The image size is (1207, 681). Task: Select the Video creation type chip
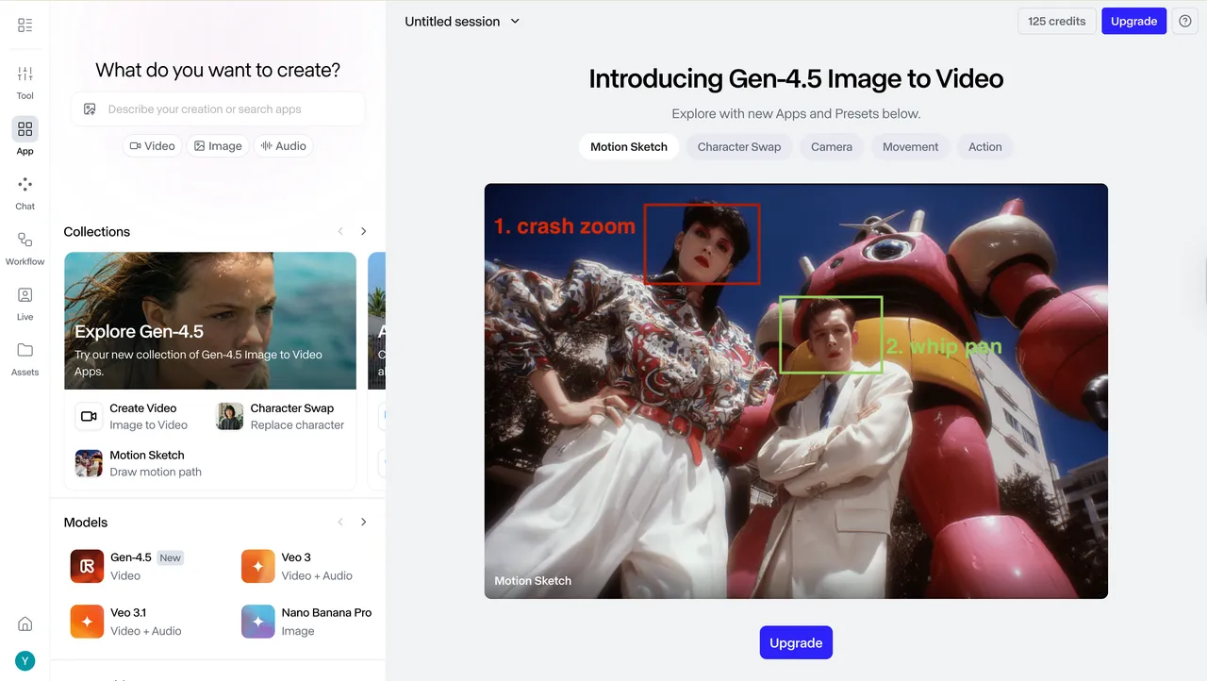point(152,146)
